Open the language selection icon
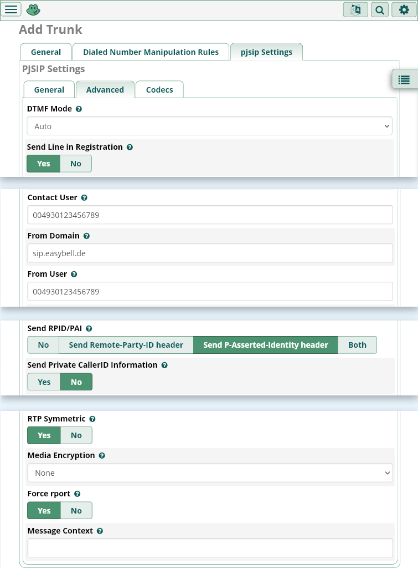Image resolution: width=418 pixels, height=569 pixels. click(x=355, y=10)
